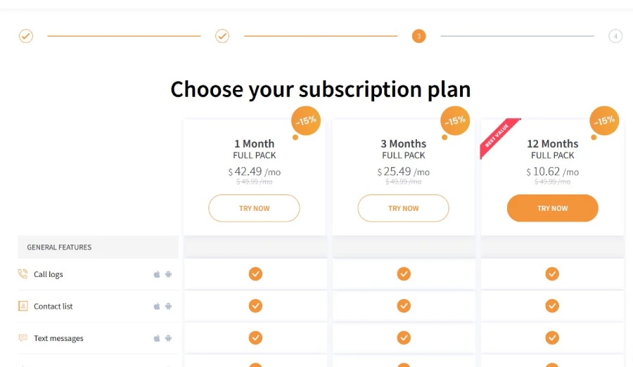The width and height of the screenshot is (633, 367).
Task: Select step 4 in progress indicator
Action: pyautogui.click(x=615, y=36)
